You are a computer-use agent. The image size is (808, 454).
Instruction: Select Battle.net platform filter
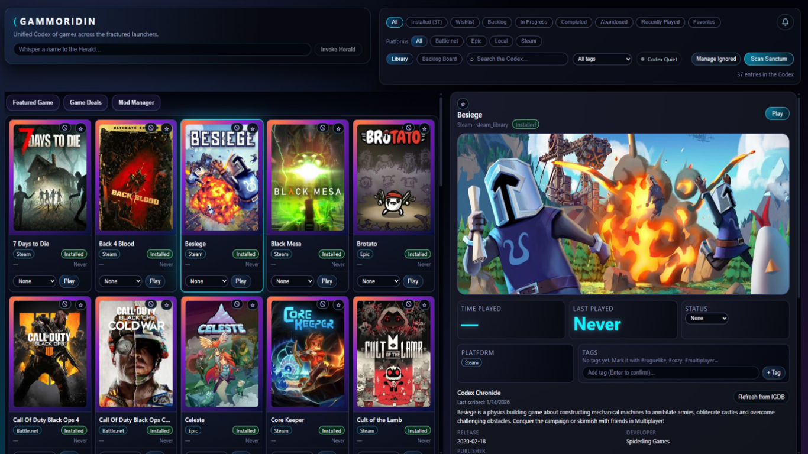click(447, 41)
